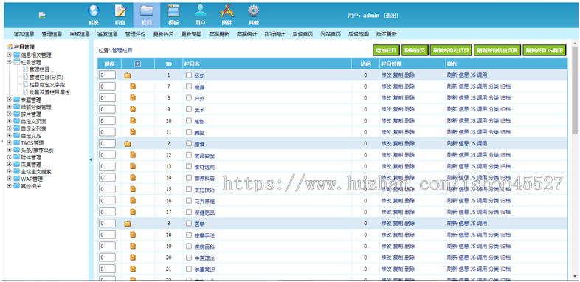Click the folder icon beside 附件管理
Viewport: 580px width, 282px height.
(17, 157)
